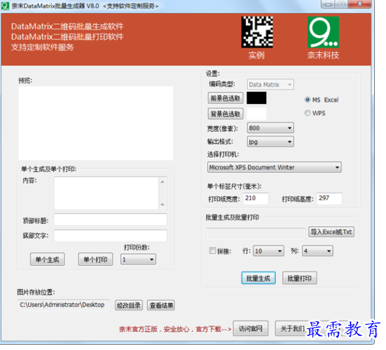Visit the website via 访问官网 button
This screenshot has height=350, width=386.
251,328
